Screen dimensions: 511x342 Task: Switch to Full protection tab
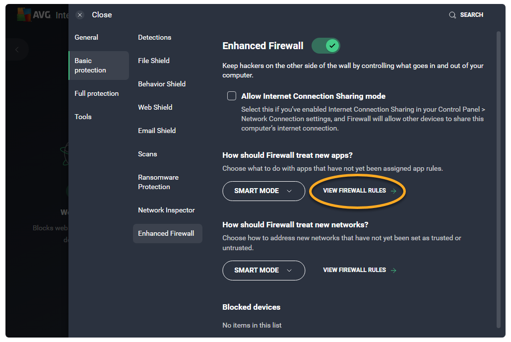[x=97, y=93]
